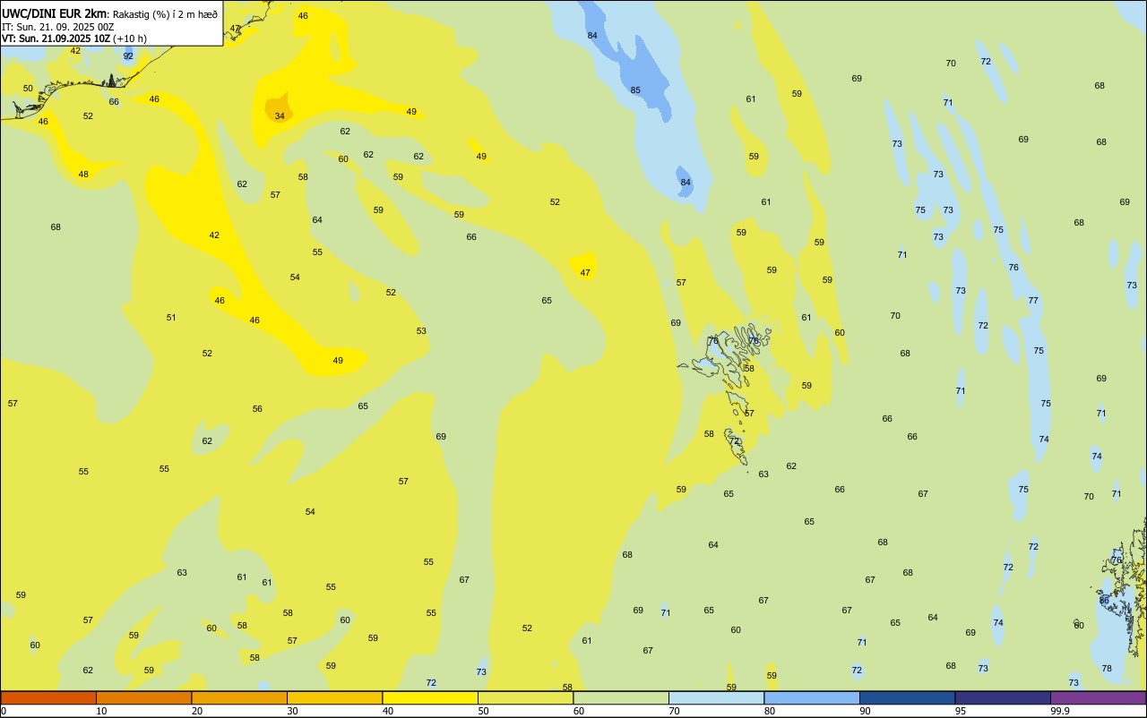
Task: Click the 'VT: Sun. 21.09.2025 10Z' line
Action: (56, 38)
